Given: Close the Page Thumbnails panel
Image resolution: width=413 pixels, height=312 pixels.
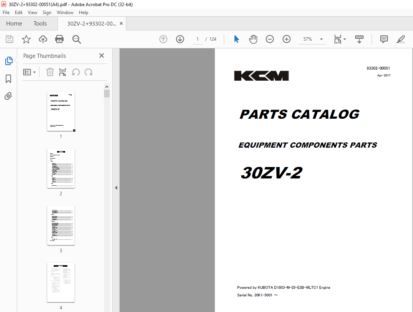Looking at the screenshot, I should click(x=102, y=56).
